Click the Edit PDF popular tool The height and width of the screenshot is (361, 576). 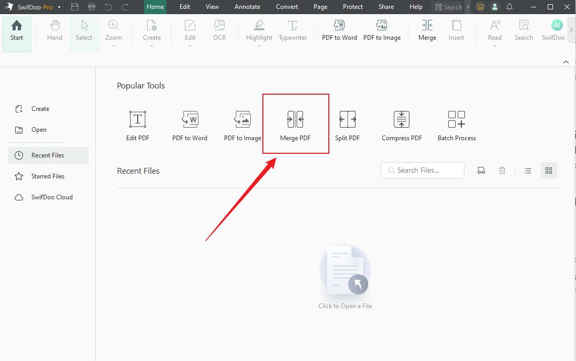point(138,126)
